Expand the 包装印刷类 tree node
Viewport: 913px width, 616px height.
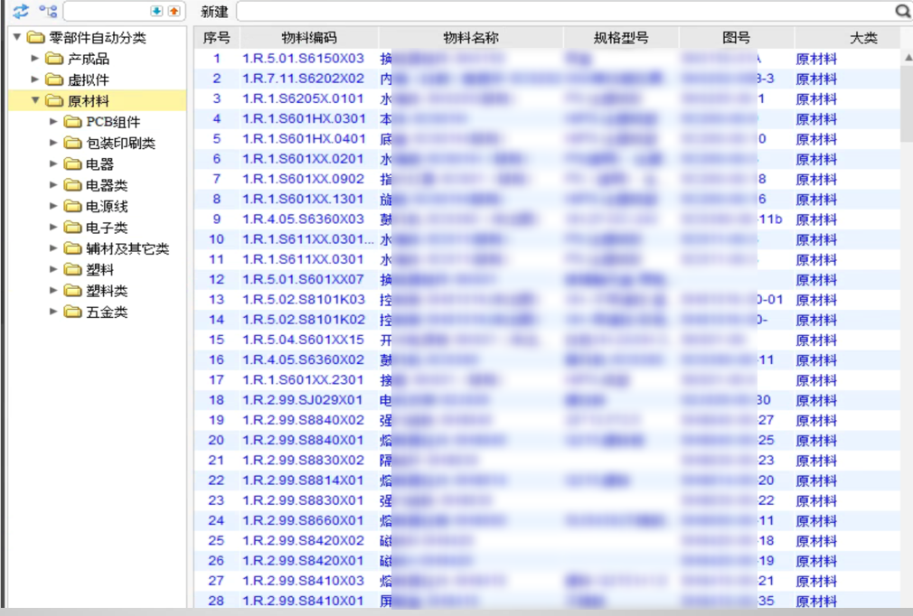(53, 143)
